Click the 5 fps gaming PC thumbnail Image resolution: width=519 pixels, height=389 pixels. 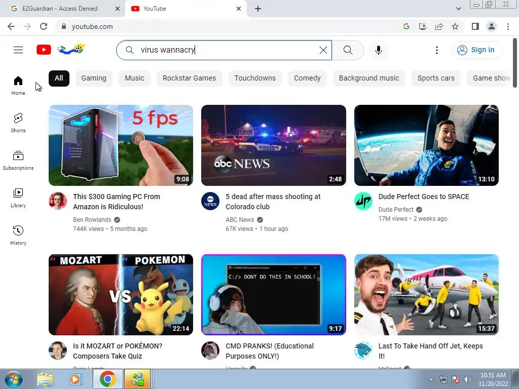pos(121,145)
